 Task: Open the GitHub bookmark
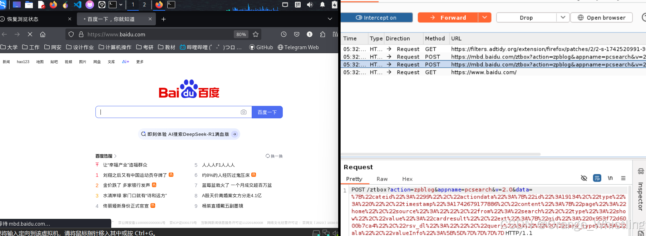261,47
